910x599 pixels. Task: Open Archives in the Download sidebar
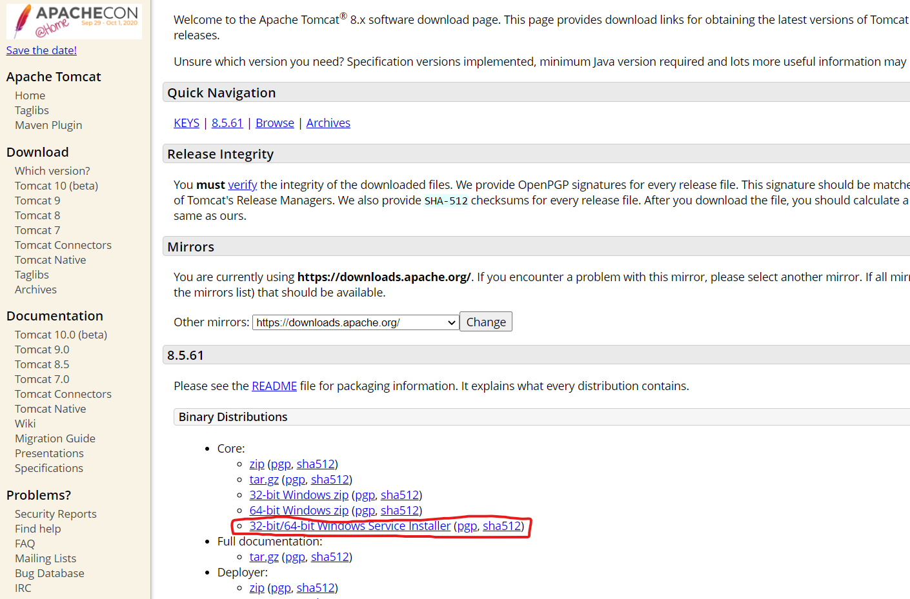tap(35, 290)
